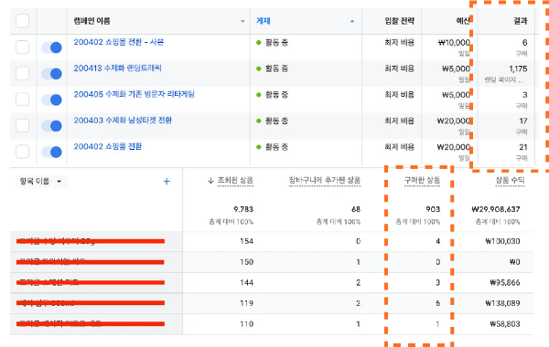Click the 게재 sort ascending arrow
This screenshot has width=549, height=347.
(352, 21)
